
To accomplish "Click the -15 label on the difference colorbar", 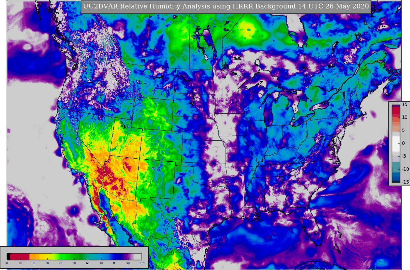I will (x=405, y=182).
